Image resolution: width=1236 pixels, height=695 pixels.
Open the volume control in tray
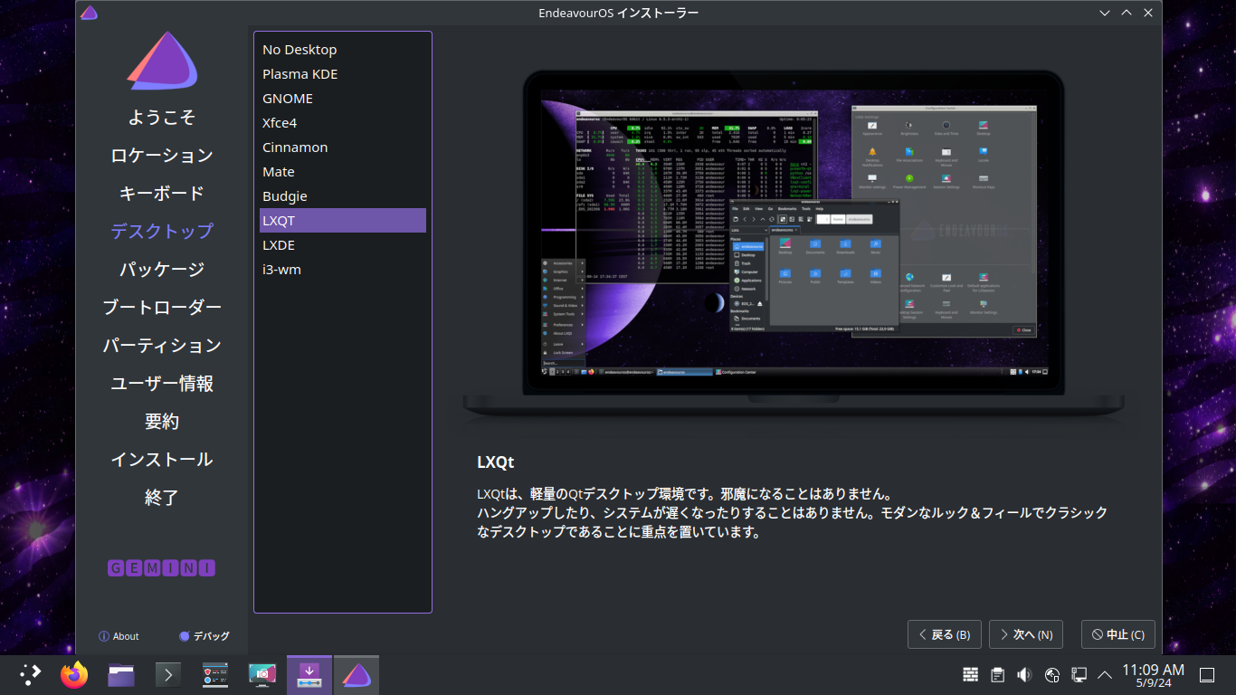[x=1024, y=674]
